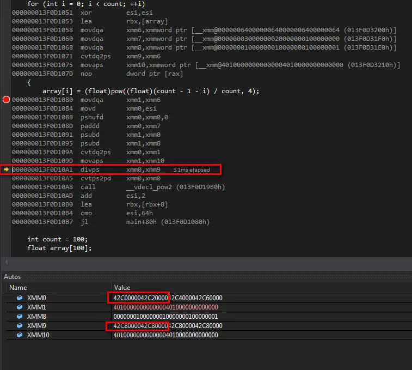This screenshot has height=370, width=412.
Task: Click the '≤1ms elapsed' perf tip
Action: pyautogui.click(x=192, y=169)
